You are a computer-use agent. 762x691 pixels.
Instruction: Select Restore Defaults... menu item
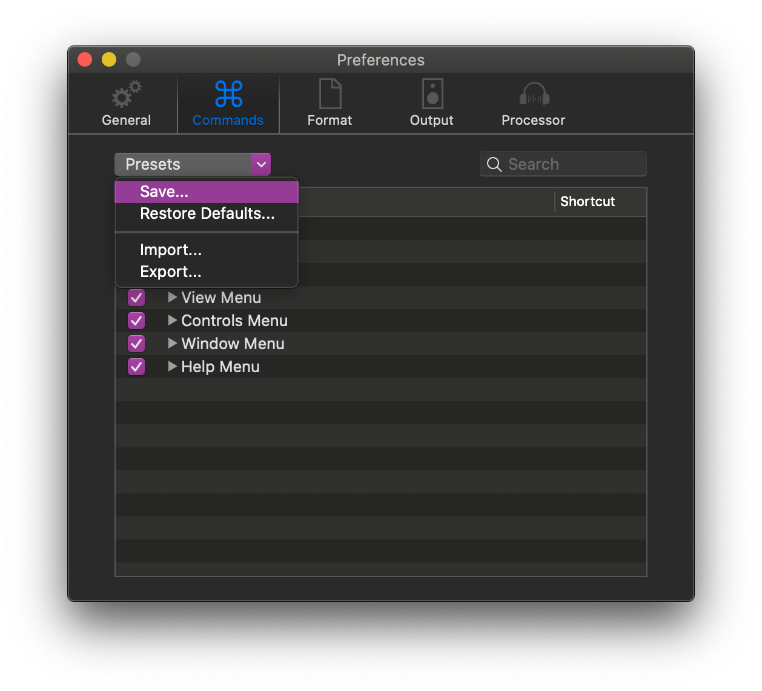click(207, 214)
